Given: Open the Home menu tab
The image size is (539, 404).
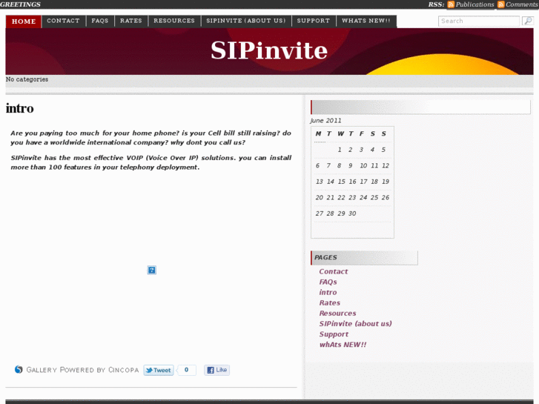Looking at the screenshot, I should point(24,21).
